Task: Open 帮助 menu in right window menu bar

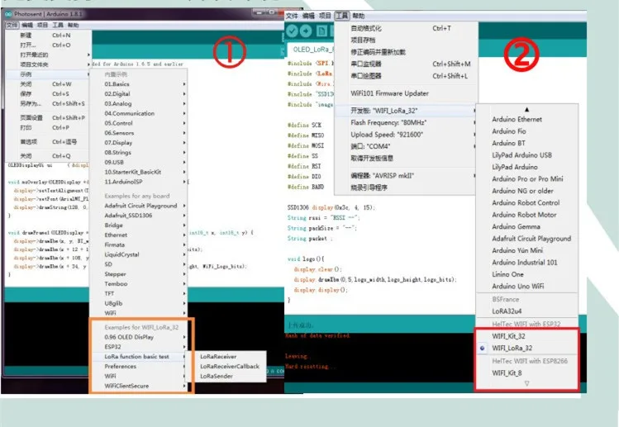Action: pos(359,16)
